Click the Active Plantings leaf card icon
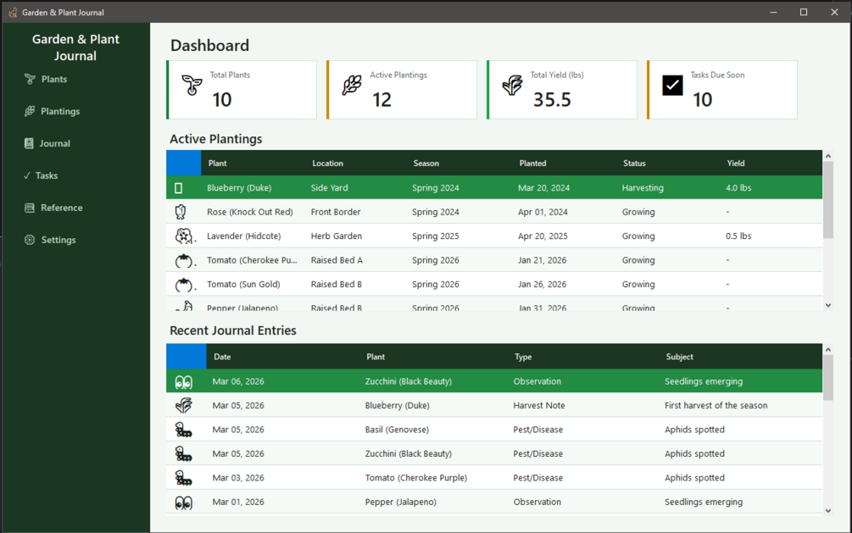The image size is (852, 533). tap(352, 86)
